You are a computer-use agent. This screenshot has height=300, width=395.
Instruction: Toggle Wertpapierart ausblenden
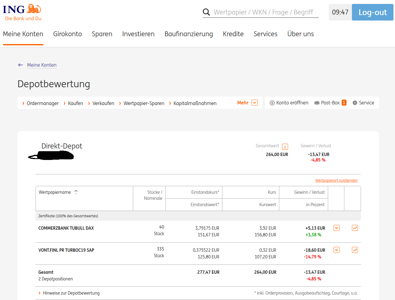click(x=336, y=180)
